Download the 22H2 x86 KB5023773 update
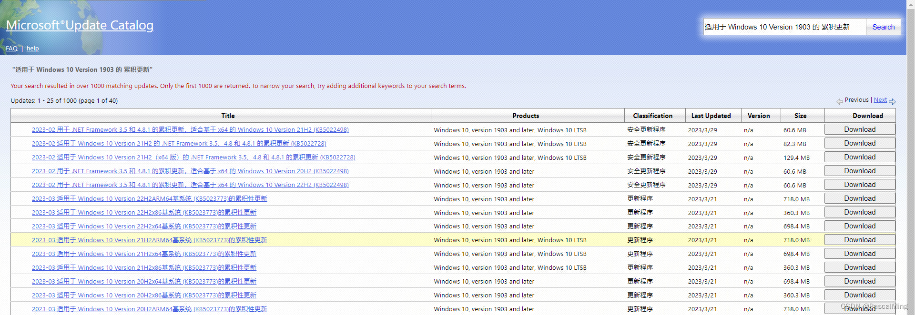Viewport: 915px width, 315px height. tap(860, 212)
